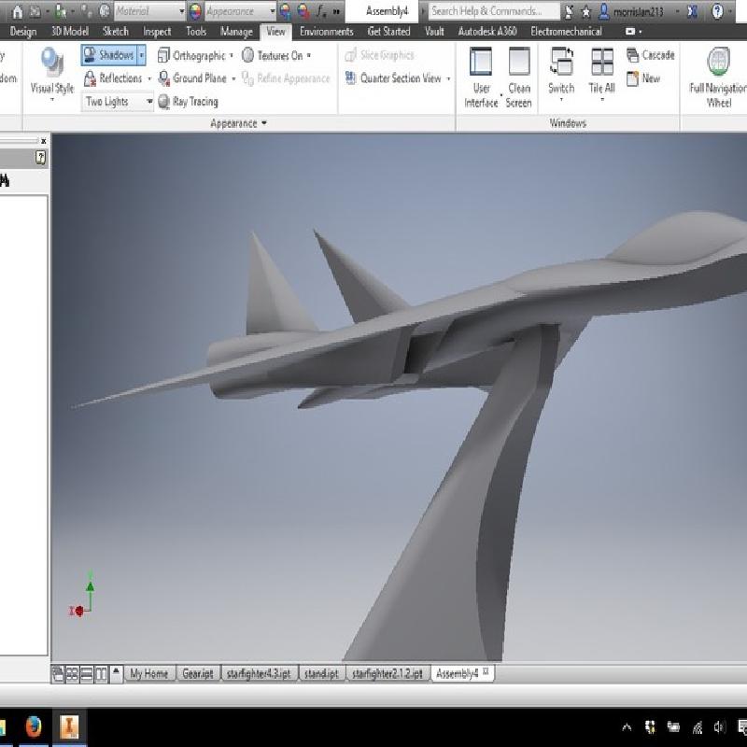Screen dimensions: 747x747
Task: Open the Appearance color override dropdown
Action: [272, 11]
